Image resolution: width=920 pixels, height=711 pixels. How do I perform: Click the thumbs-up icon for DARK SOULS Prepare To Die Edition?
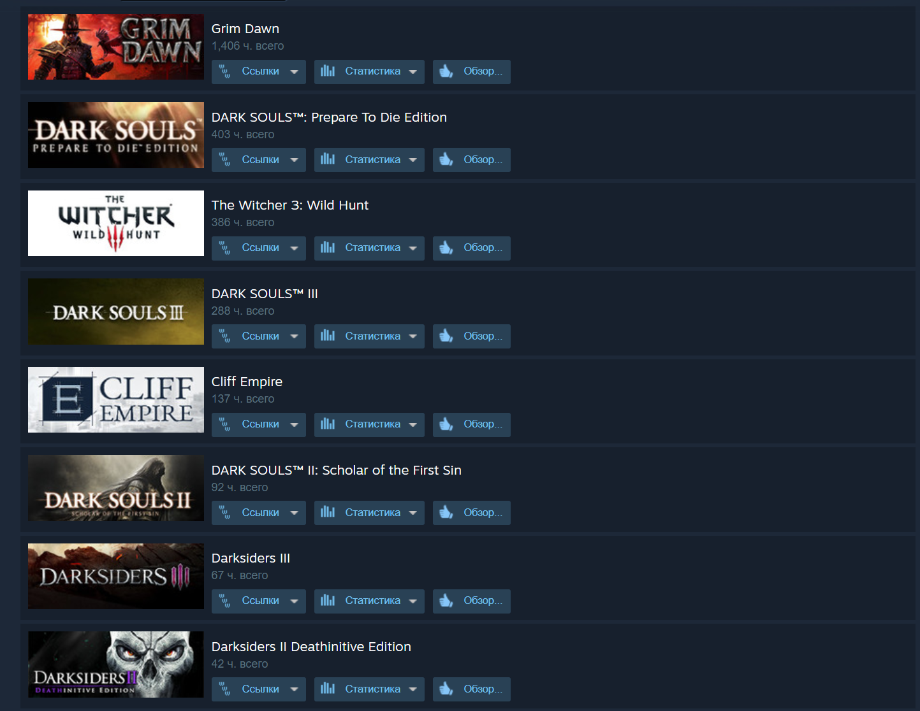[446, 159]
